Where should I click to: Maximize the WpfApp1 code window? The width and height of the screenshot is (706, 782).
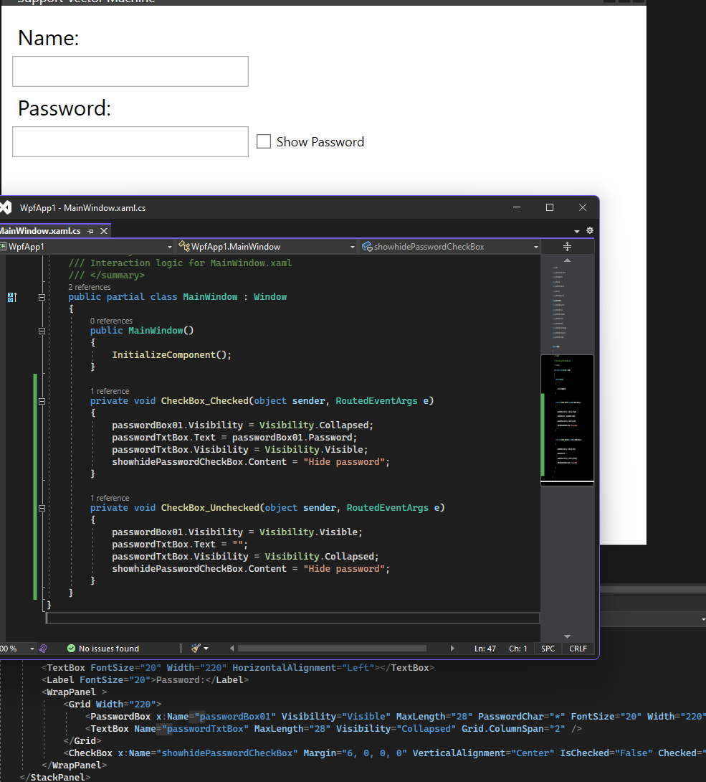point(550,207)
